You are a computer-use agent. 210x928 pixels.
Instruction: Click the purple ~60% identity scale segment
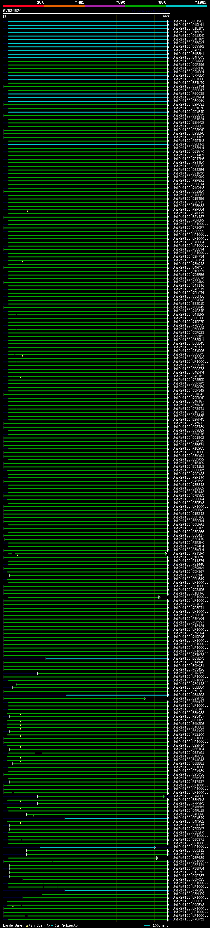pos(105,6)
